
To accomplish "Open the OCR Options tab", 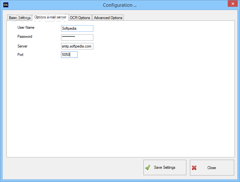I will (x=80, y=18).
